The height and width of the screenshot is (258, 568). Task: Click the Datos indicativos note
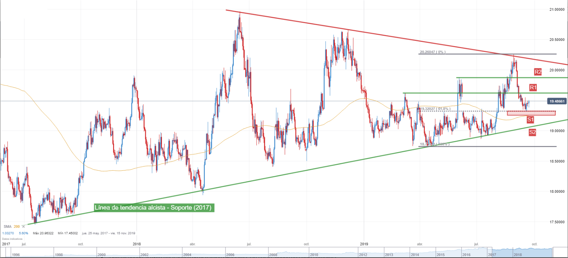click(x=12, y=239)
